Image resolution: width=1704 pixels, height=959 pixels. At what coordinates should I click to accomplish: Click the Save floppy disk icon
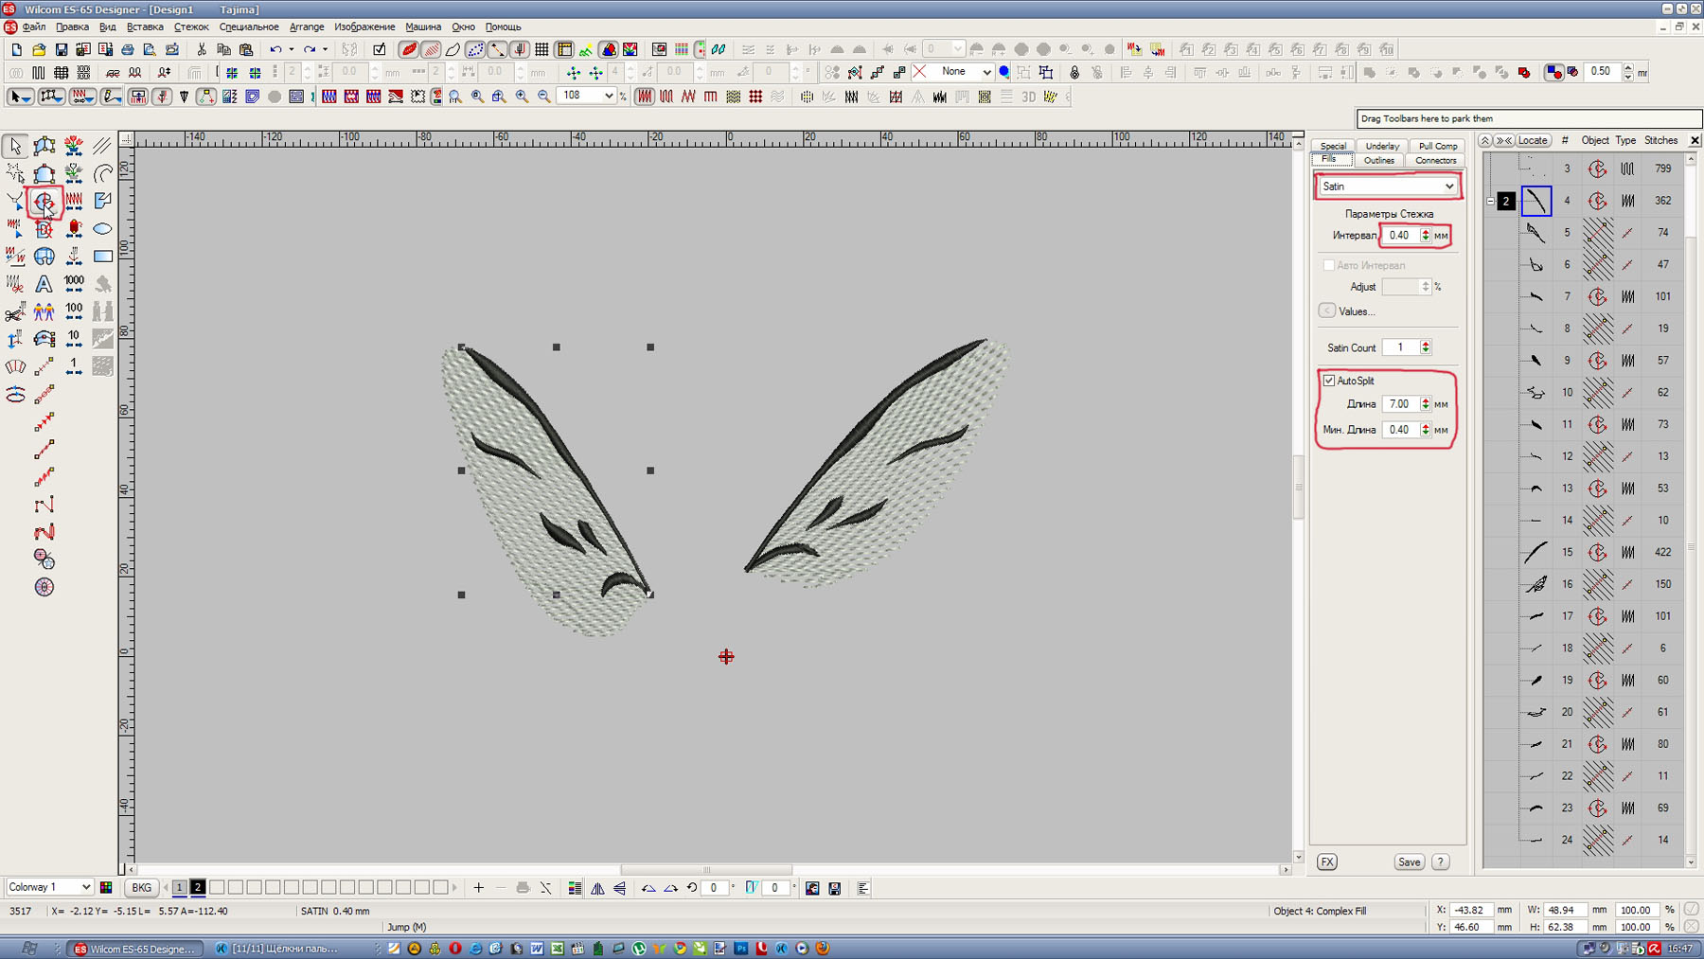click(x=62, y=49)
